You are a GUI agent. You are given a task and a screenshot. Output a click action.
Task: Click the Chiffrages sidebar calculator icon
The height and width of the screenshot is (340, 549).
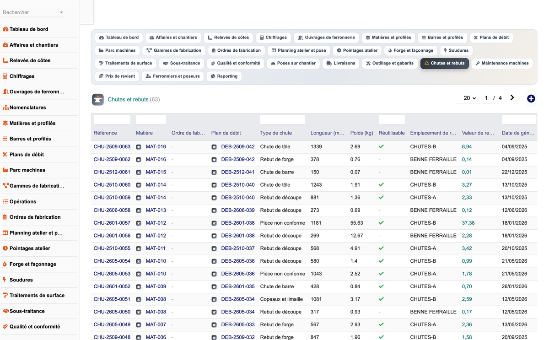5,76
